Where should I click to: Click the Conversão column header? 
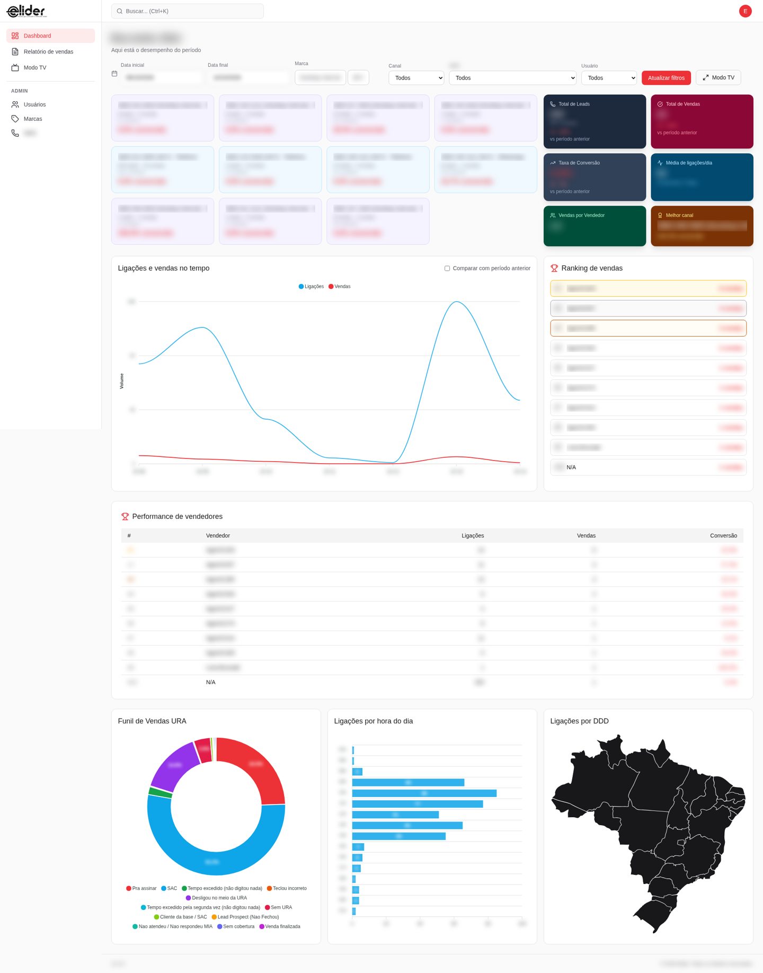[723, 536]
